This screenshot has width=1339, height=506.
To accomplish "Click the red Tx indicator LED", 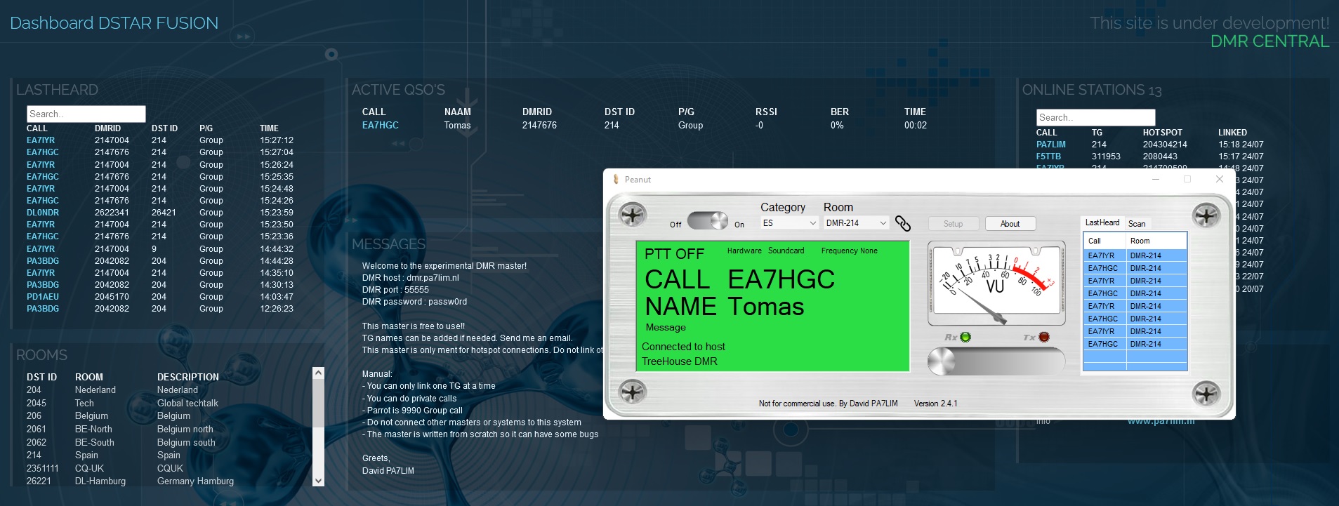I will point(1044,338).
